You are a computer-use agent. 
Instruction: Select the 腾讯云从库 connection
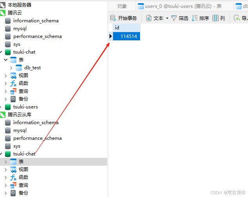pos(20,115)
